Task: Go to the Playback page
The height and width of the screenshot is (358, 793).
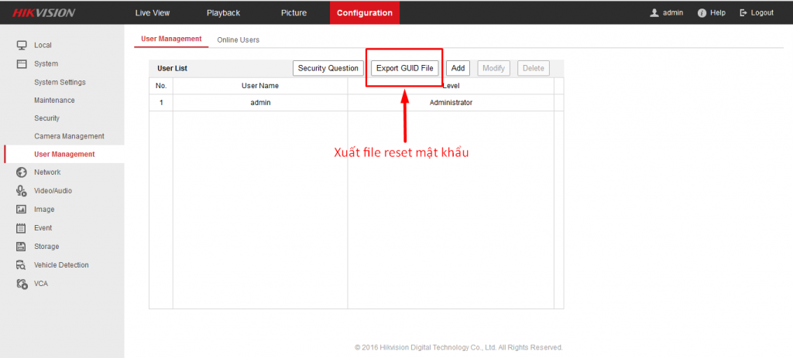Action: (x=223, y=13)
